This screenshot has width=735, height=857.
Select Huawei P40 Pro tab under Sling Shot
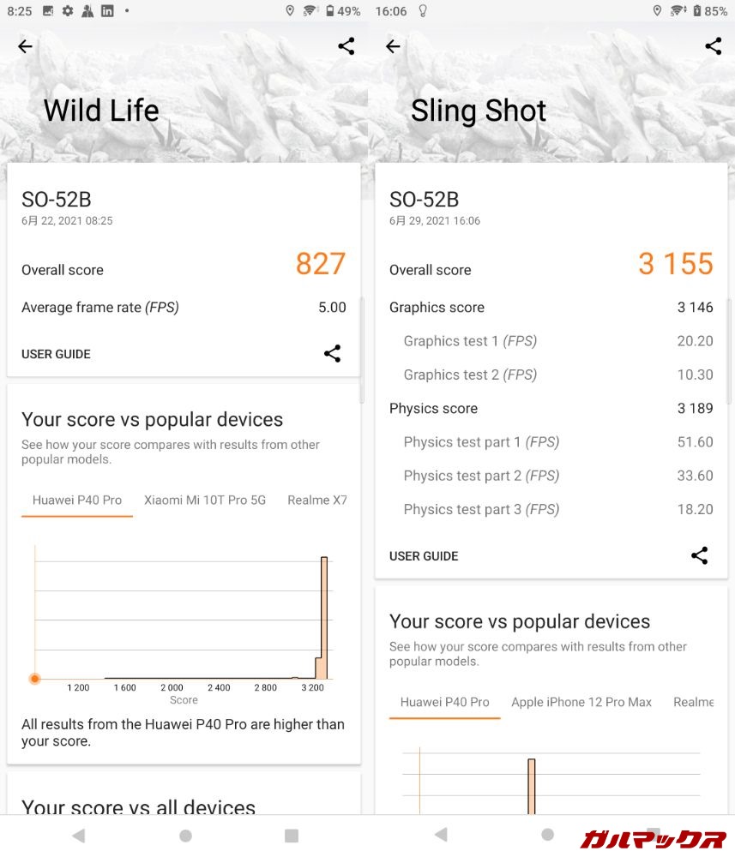444,702
